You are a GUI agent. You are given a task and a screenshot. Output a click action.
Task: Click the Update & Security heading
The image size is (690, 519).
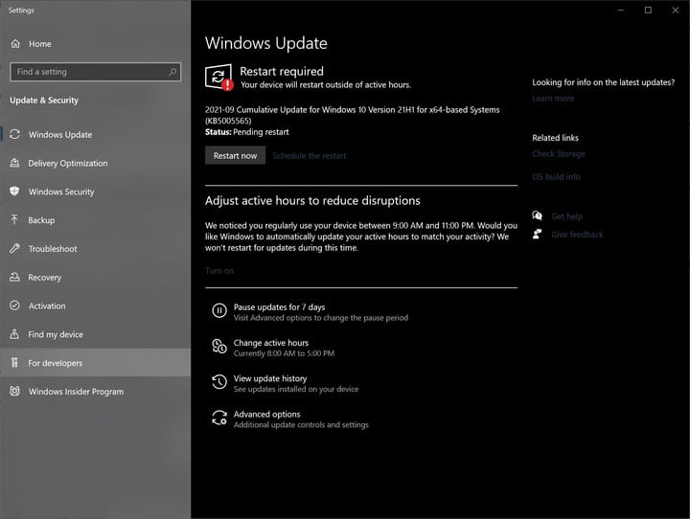point(44,101)
